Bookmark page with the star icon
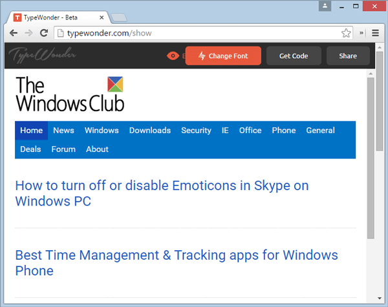The image size is (388, 307). (346, 33)
